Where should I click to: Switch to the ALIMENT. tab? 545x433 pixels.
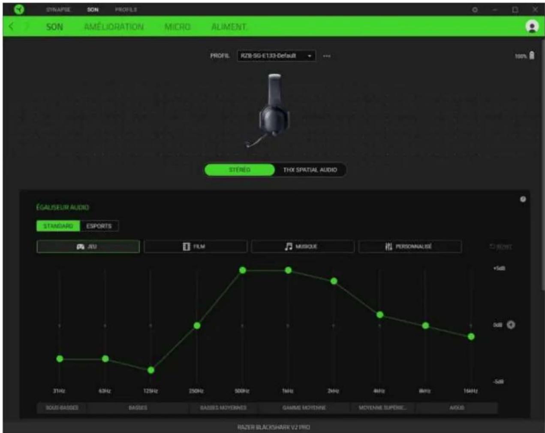229,27
